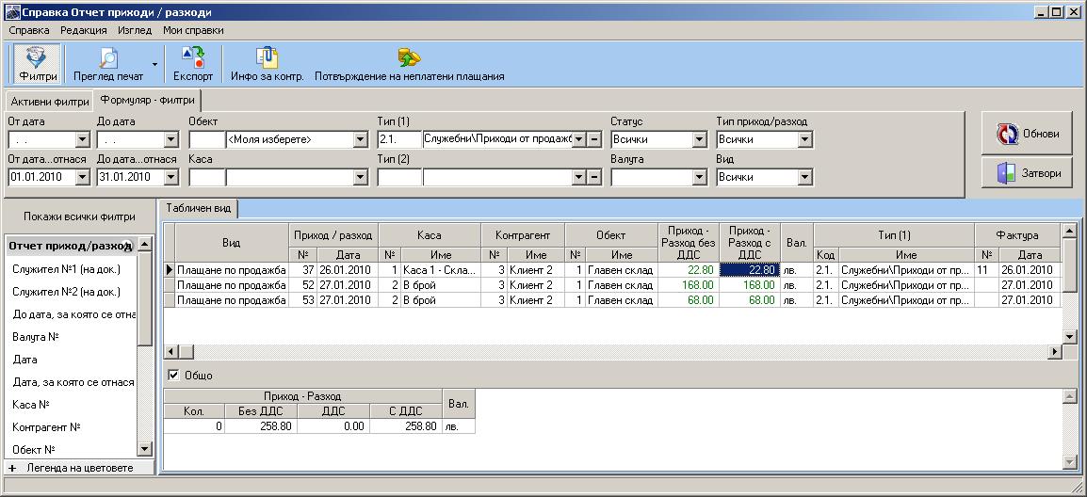The image size is (1087, 497).
Task: Click the 258.80 Без ДДС total
Action: (x=261, y=426)
